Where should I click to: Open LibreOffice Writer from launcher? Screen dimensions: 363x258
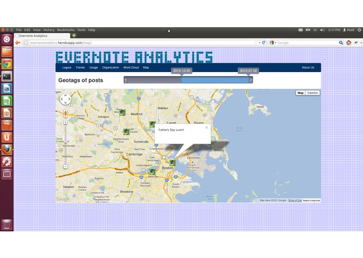7,89
